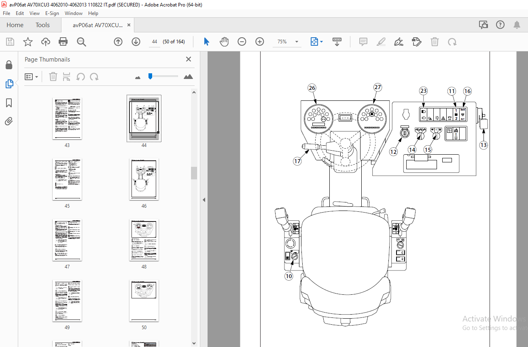528x347 pixels.
Task: Rotate page counterclockwise in thumbnails panel
Action: click(81, 77)
